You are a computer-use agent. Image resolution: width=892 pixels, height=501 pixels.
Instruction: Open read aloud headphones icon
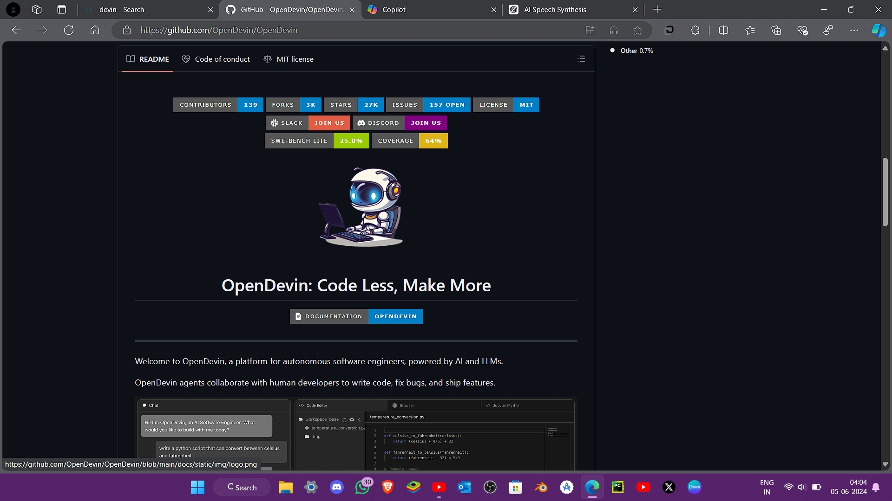tap(614, 30)
